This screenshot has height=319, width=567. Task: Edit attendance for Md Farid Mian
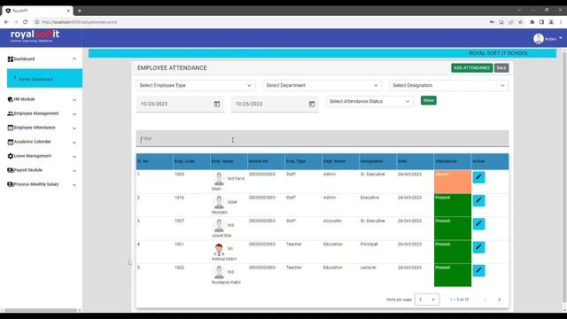click(x=478, y=177)
